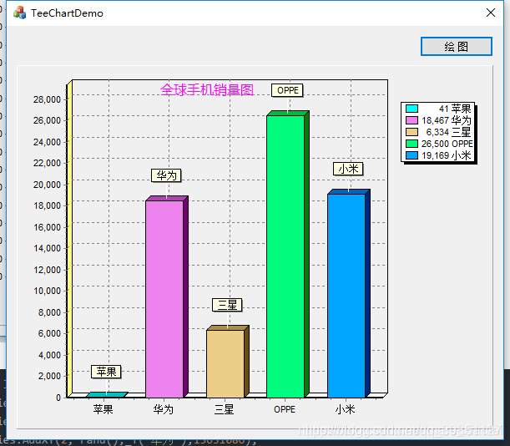Select the green OPPE bar

click(x=285, y=256)
